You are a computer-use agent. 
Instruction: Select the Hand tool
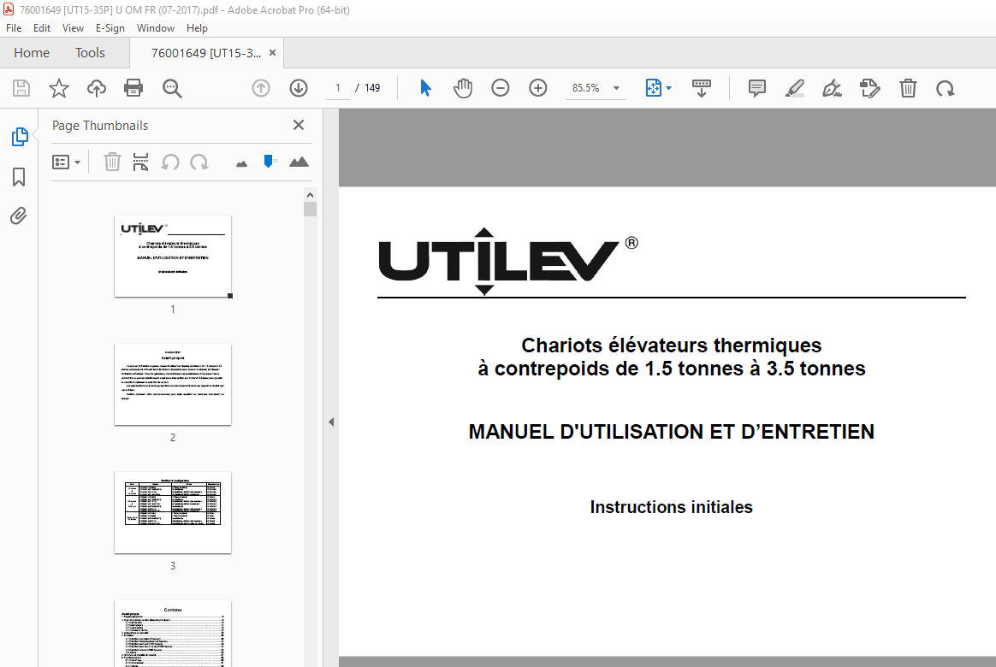click(463, 87)
